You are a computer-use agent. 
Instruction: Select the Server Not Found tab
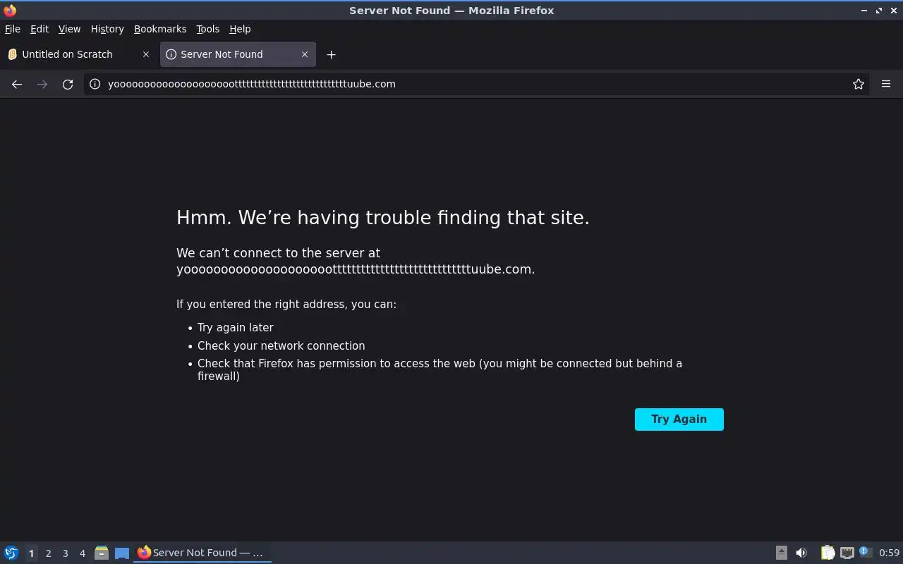[x=238, y=54]
